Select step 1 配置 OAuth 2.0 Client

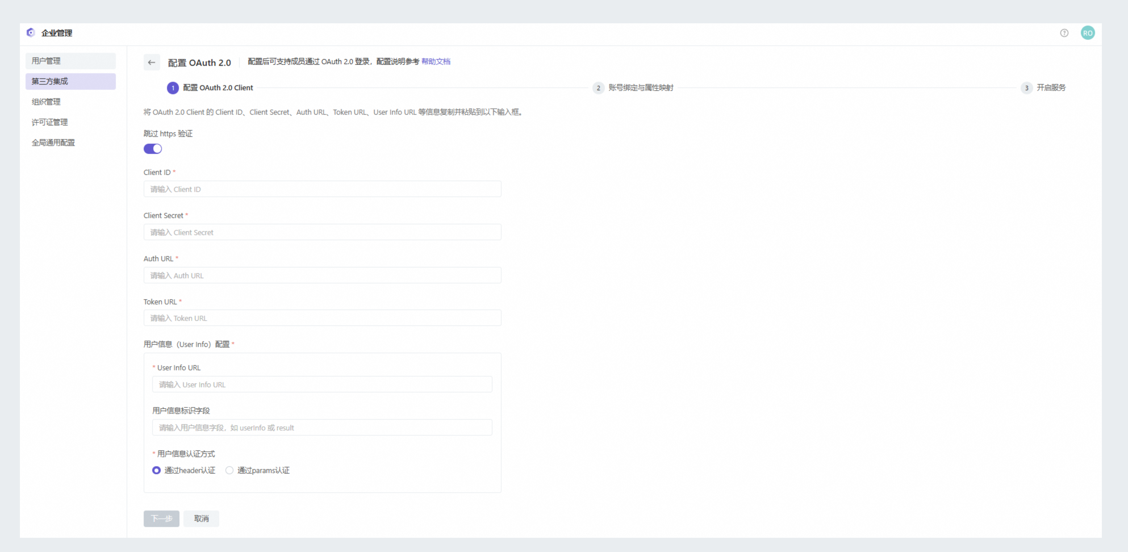pyautogui.click(x=210, y=88)
